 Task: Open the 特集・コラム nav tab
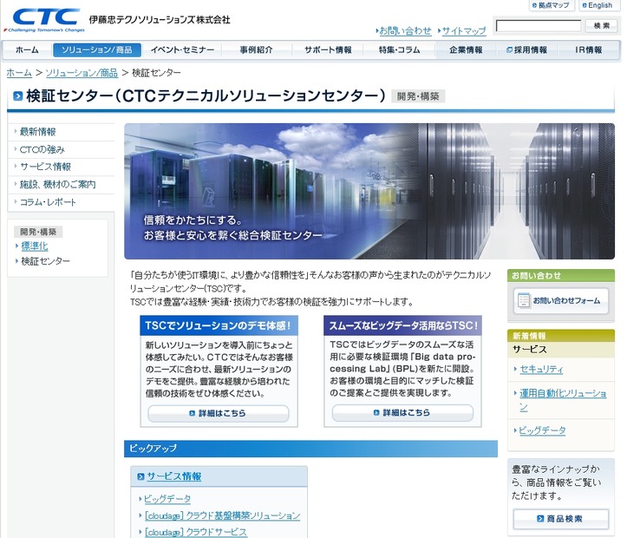[x=399, y=50]
